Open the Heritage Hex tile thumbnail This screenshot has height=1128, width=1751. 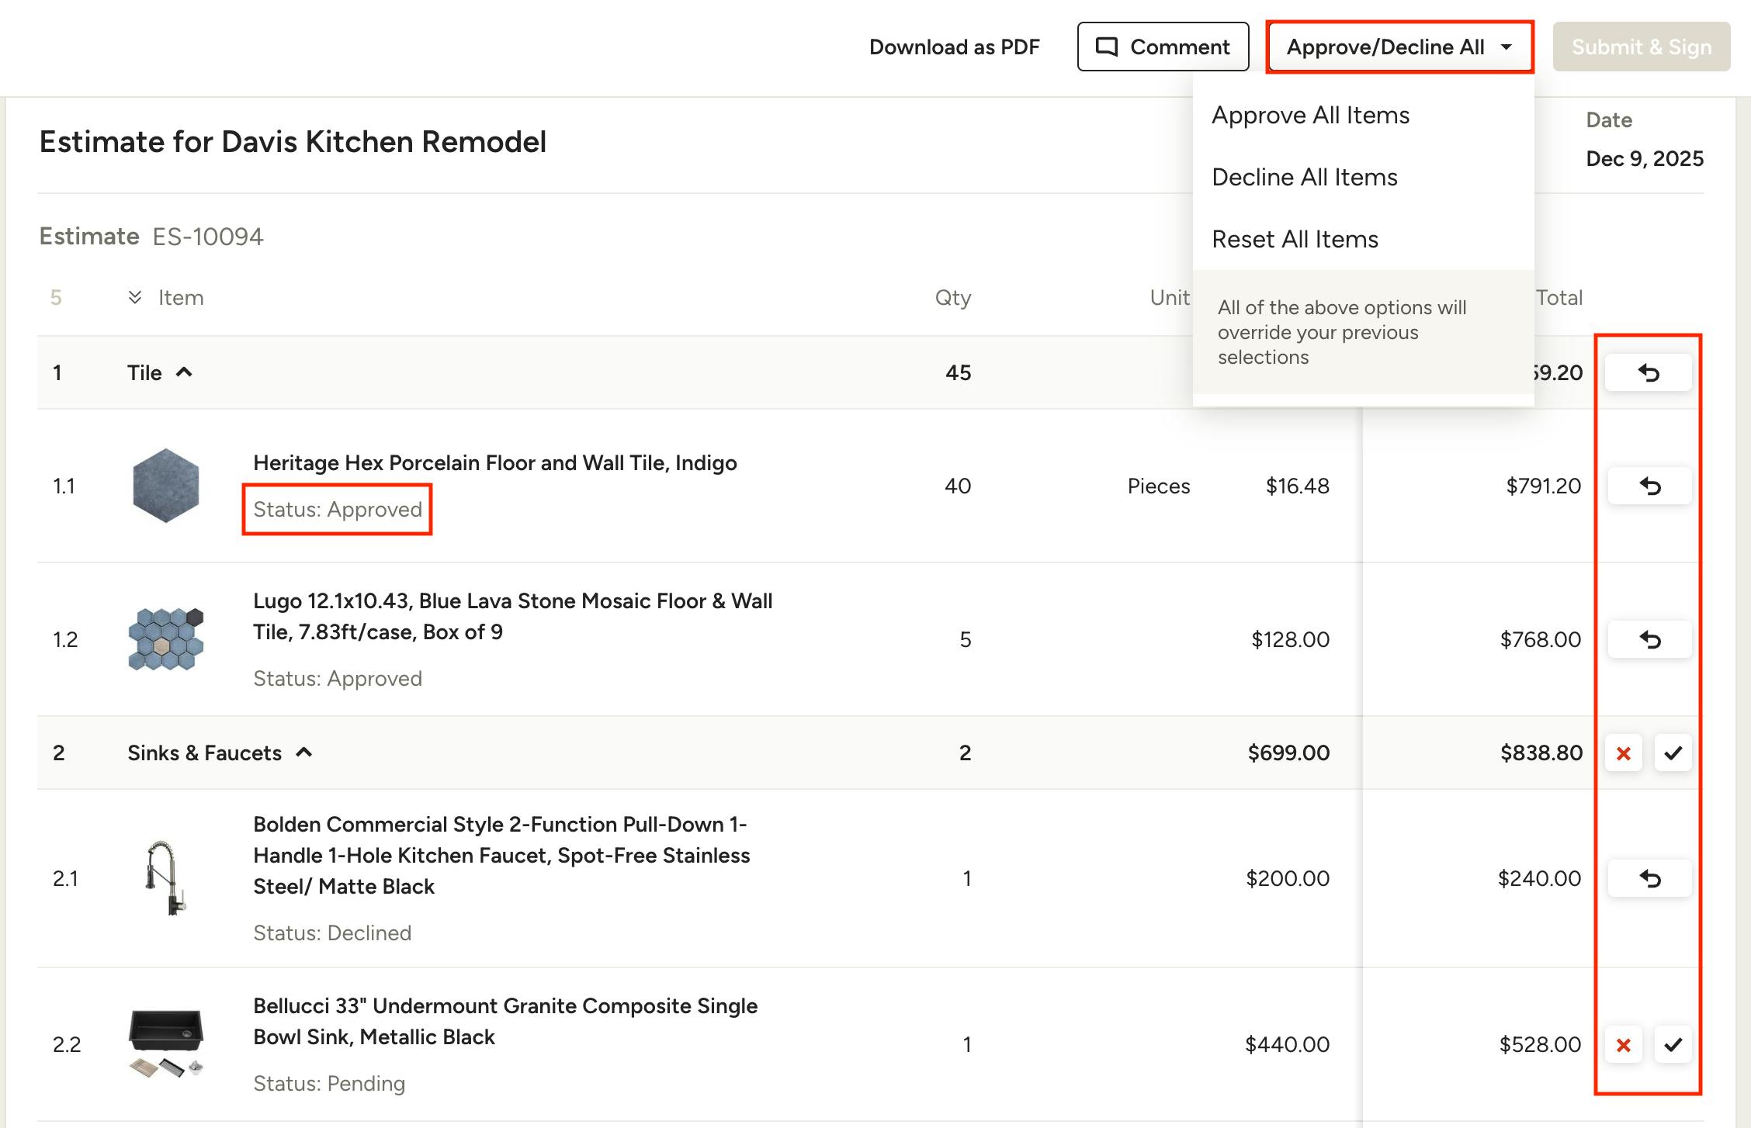(x=165, y=486)
